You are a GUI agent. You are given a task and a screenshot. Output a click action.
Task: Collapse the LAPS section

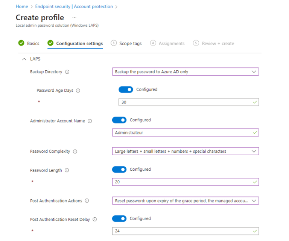[24, 59]
